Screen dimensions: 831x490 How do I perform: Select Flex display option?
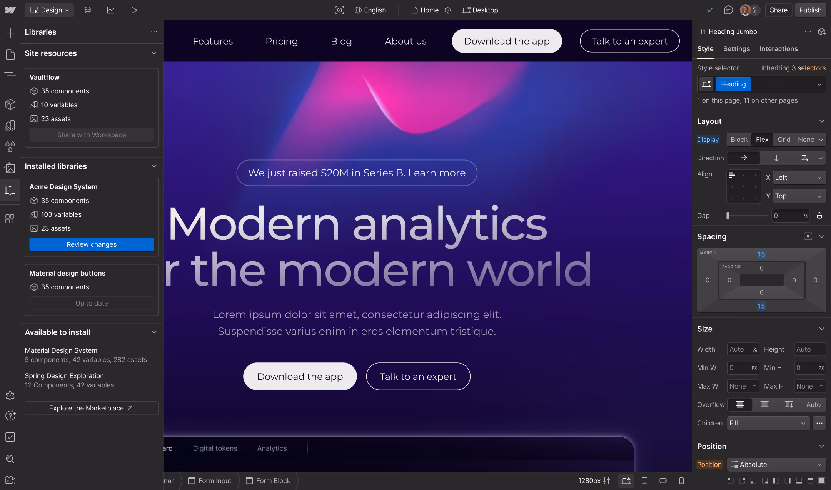tap(762, 140)
